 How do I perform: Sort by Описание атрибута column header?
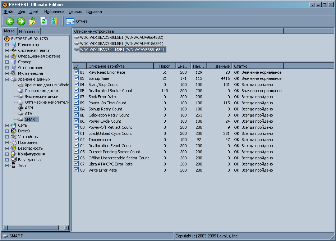coord(120,66)
